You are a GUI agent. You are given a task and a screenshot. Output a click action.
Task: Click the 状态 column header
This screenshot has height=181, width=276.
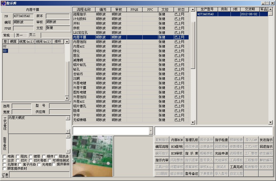click(181, 9)
